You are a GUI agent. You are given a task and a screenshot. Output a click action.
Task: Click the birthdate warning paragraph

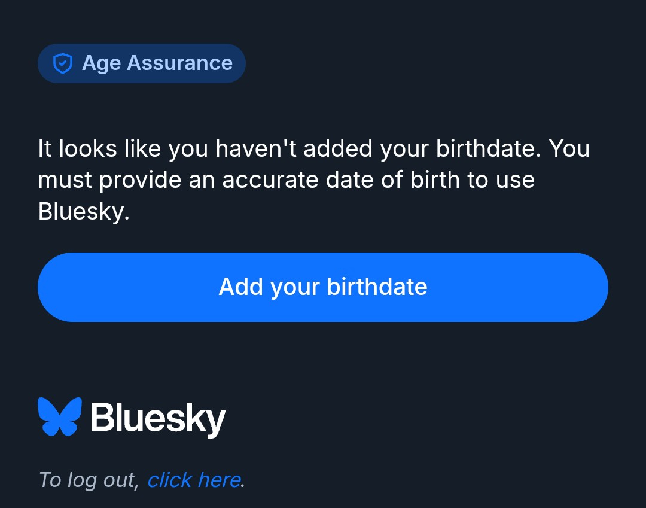point(313,180)
